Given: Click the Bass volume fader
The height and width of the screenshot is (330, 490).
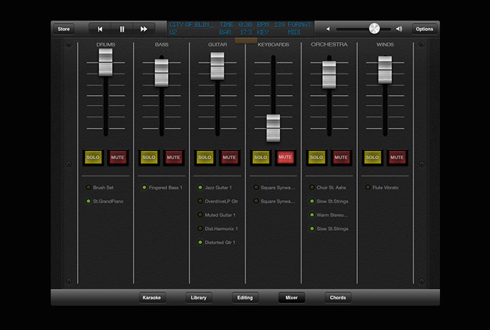Looking at the screenshot, I should (x=161, y=73).
